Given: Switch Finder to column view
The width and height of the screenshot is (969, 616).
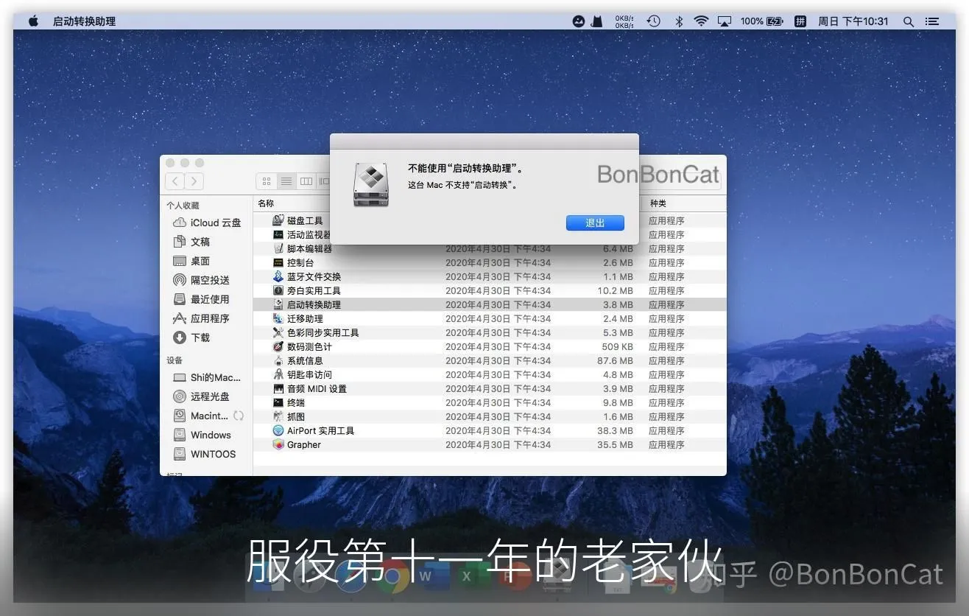Looking at the screenshot, I should point(306,181).
